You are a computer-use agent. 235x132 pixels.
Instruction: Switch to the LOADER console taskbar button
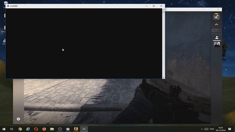84,129
